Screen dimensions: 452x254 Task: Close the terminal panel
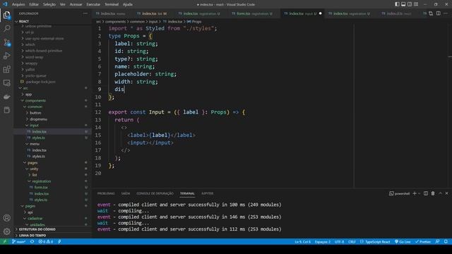pyautogui.click(x=447, y=193)
